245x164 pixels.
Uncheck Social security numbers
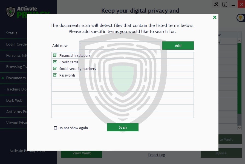tap(54, 68)
